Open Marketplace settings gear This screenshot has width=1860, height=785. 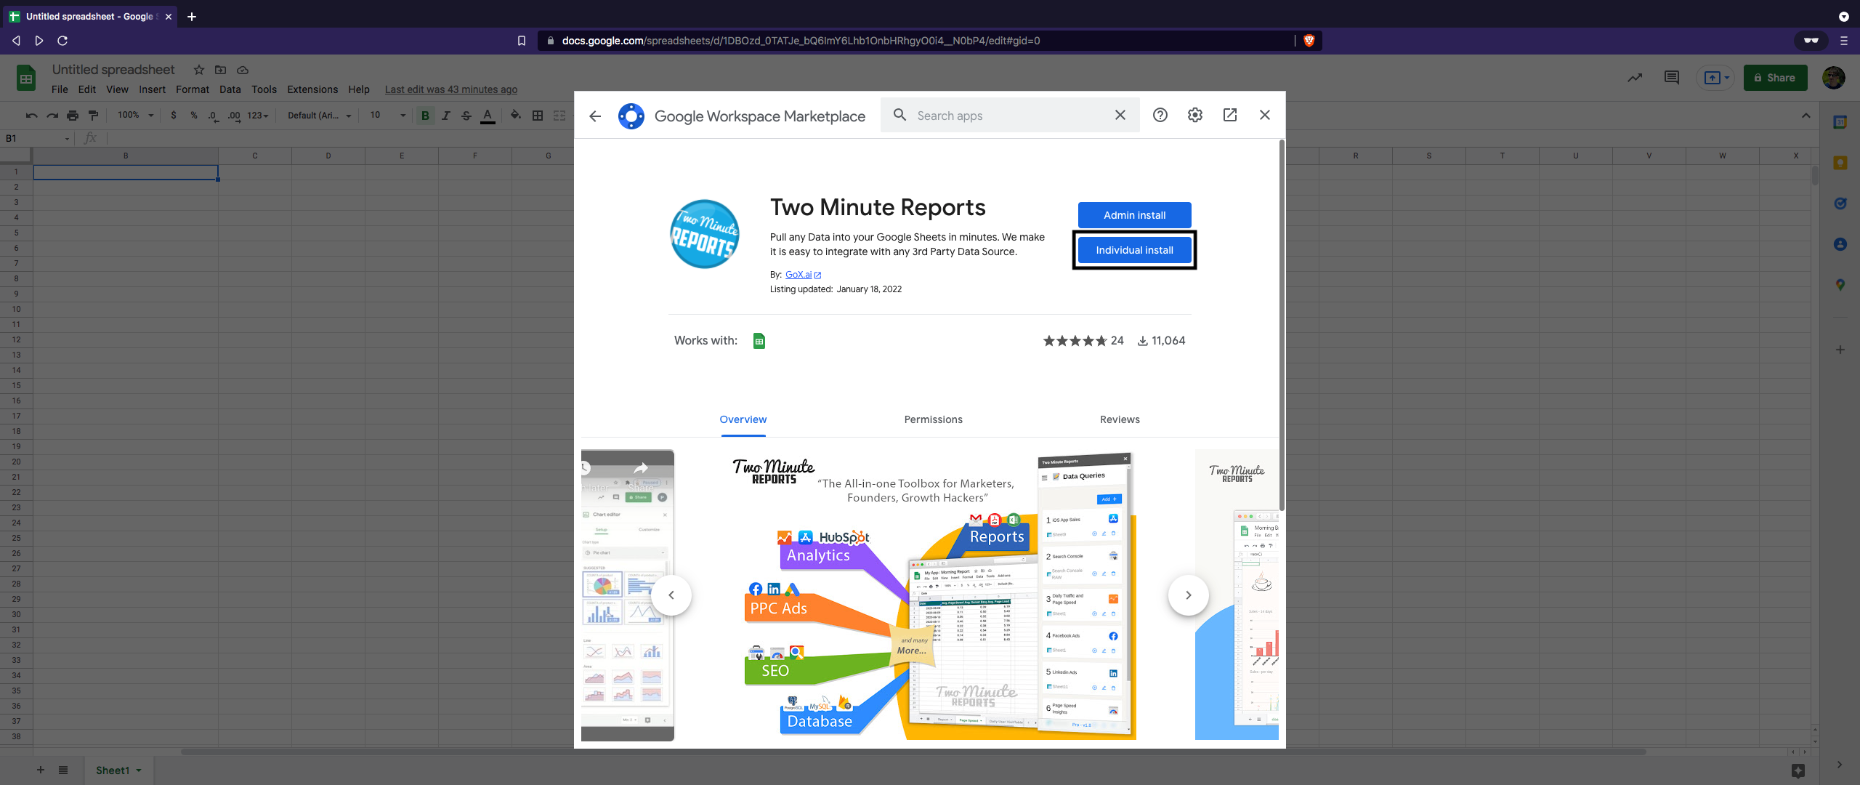(1195, 115)
